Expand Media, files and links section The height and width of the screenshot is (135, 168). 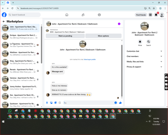[x=144, y=61]
